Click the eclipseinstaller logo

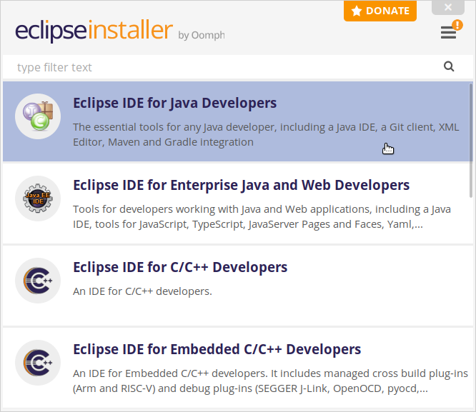[x=94, y=31]
